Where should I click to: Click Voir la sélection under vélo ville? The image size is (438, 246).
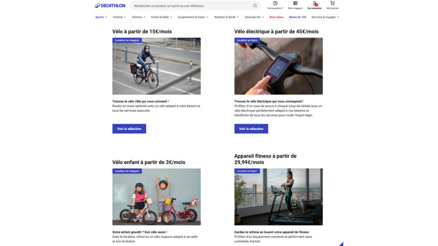(129, 129)
